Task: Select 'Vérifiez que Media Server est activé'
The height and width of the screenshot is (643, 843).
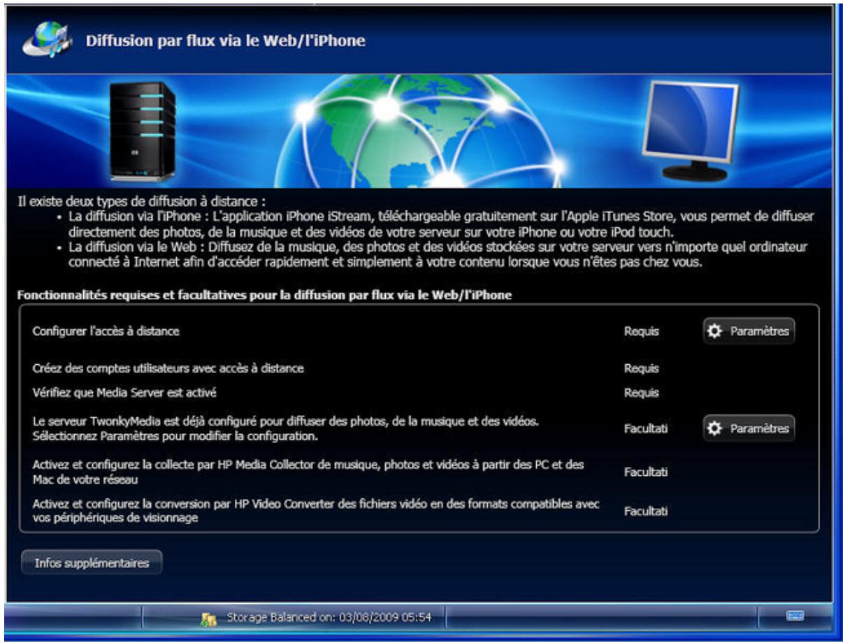Action: coord(124,393)
